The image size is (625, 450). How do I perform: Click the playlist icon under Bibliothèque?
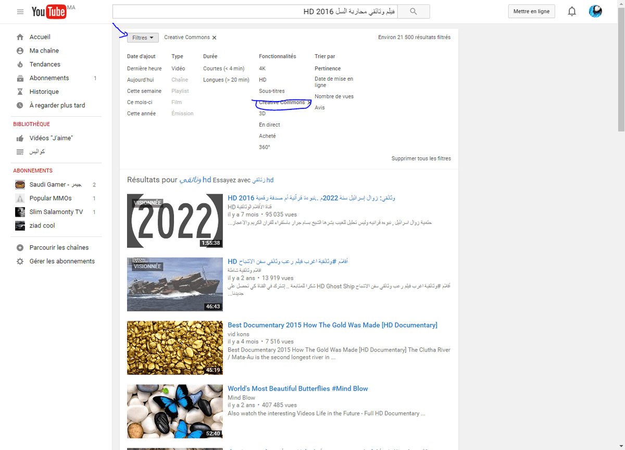[x=20, y=152]
